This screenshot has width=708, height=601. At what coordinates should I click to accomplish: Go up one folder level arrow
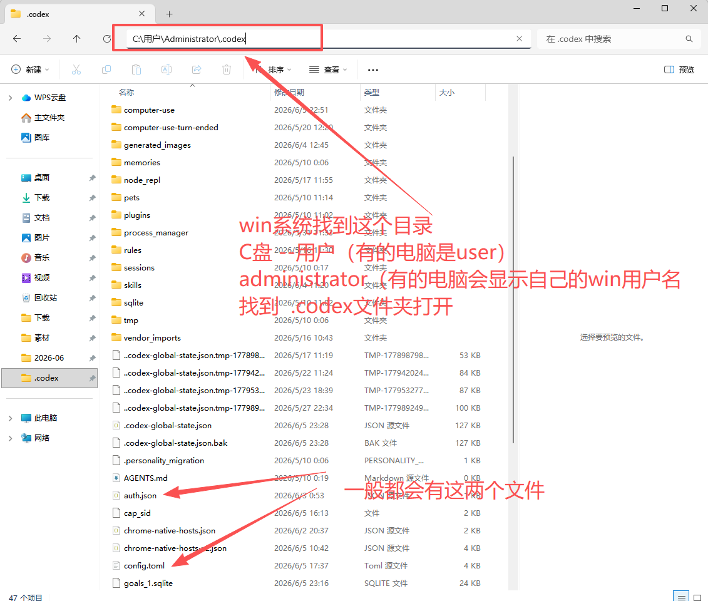[x=77, y=39]
